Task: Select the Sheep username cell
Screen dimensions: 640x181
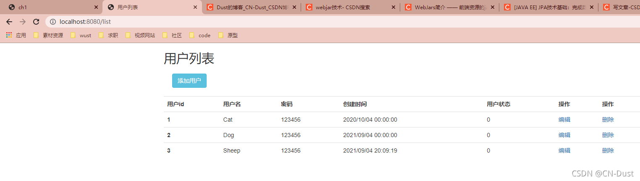Action: [232, 150]
